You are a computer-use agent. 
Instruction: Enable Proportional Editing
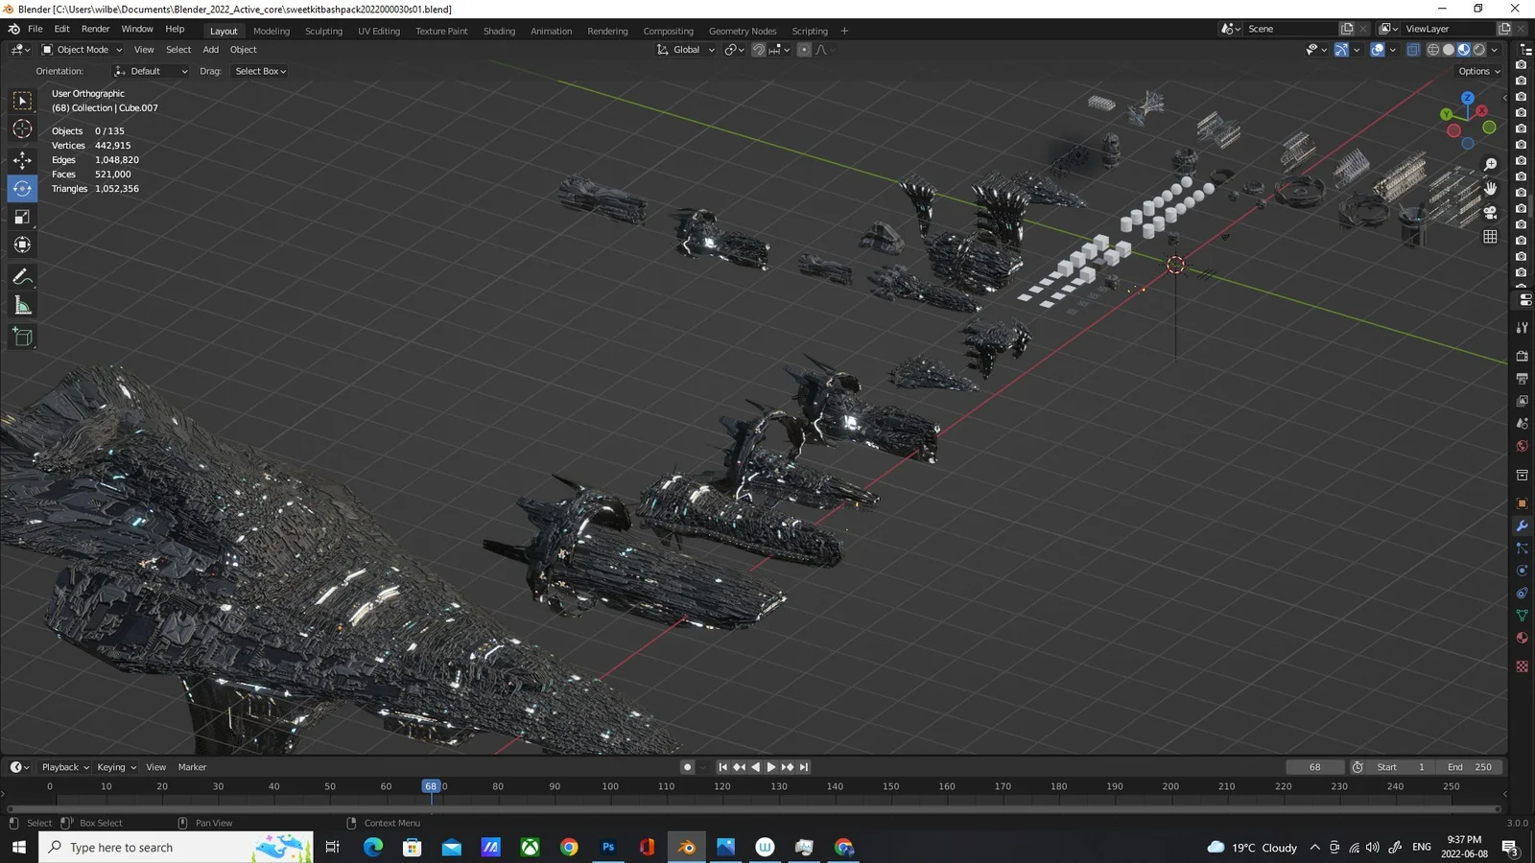point(804,49)
